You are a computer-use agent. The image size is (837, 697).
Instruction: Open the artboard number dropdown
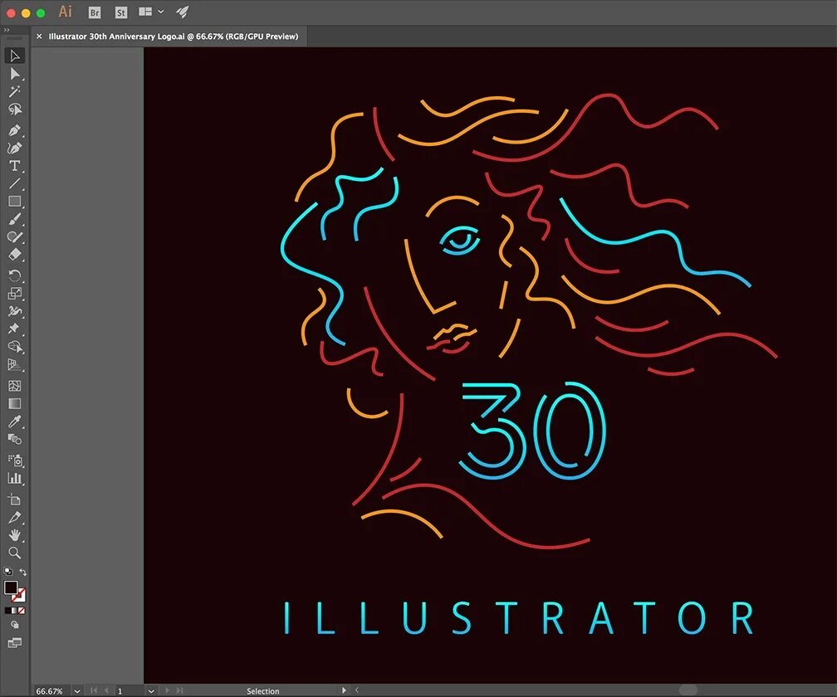point(151,691)
